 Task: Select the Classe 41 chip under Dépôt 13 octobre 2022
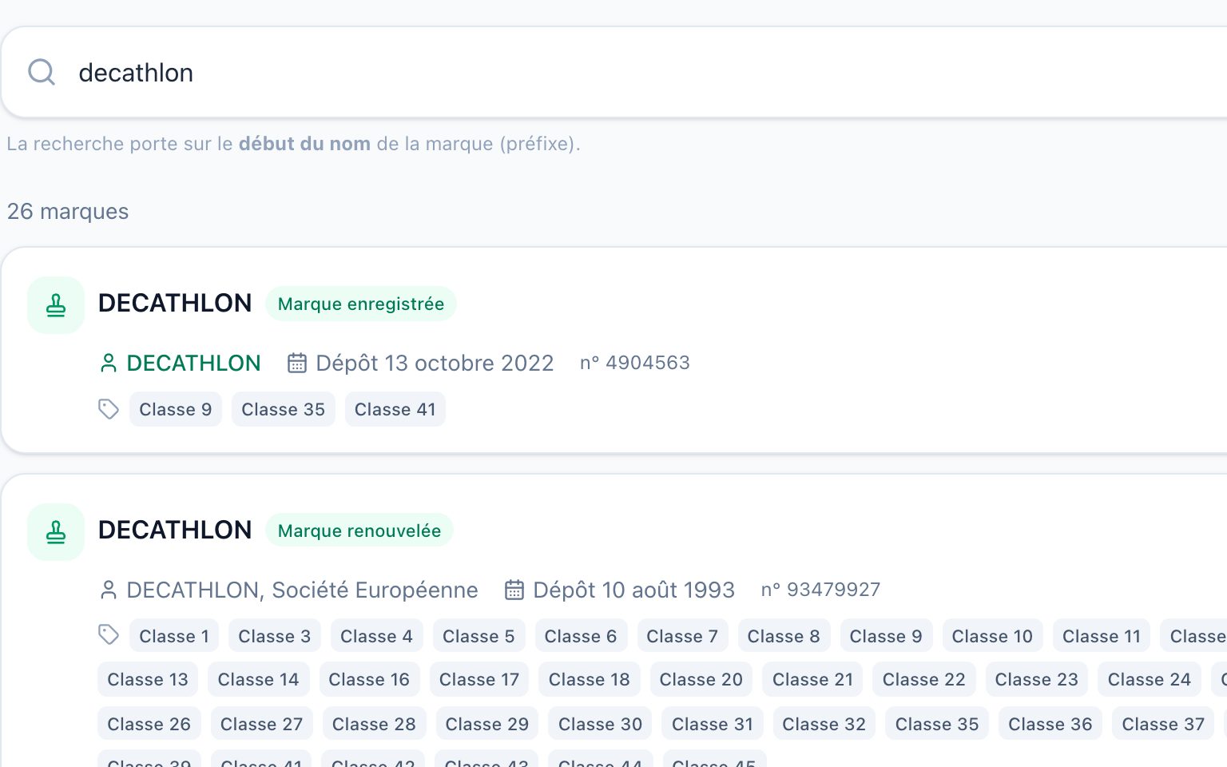coord(395,409)
